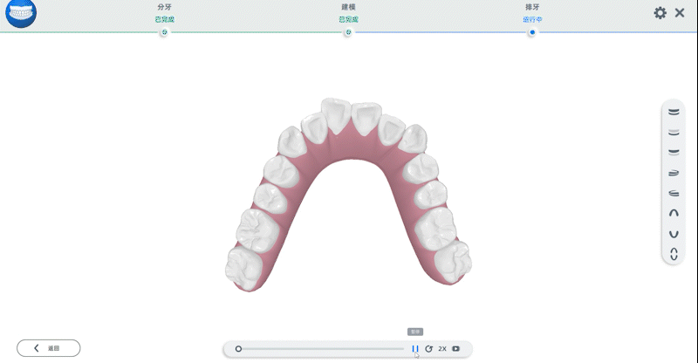This screenshot has width=698, height=363.
Task: Click the animation progress slider handle
Action: coord(238,348)
